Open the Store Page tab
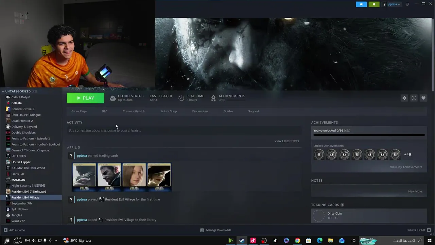Screen dimensions: 435x245 [x=79, y=111]
